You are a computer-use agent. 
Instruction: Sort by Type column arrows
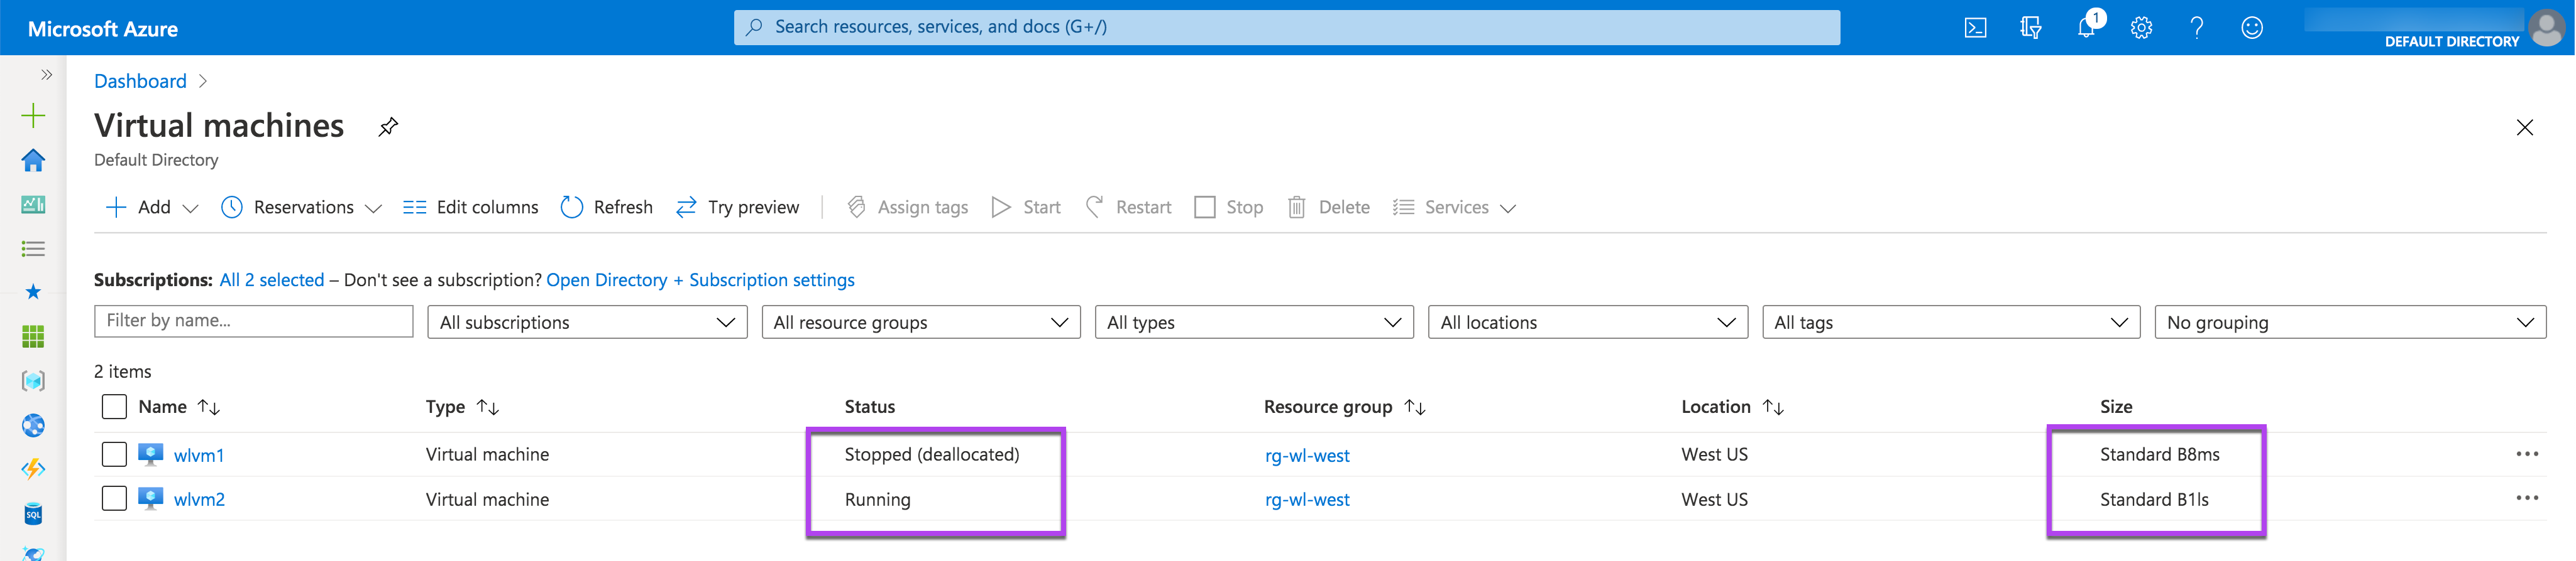coord(487,407)
